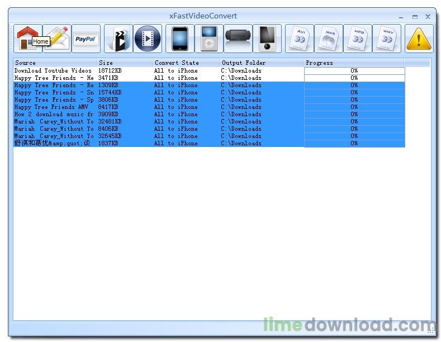
Task: Sort list by Size column header
Action: (x=124, y=63)
